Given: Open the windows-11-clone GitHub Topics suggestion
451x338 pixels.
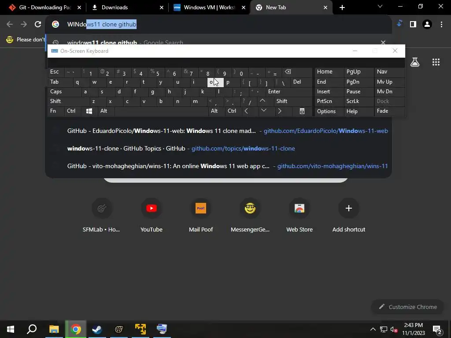Looking at the screenshot, I should coord(218,149).
